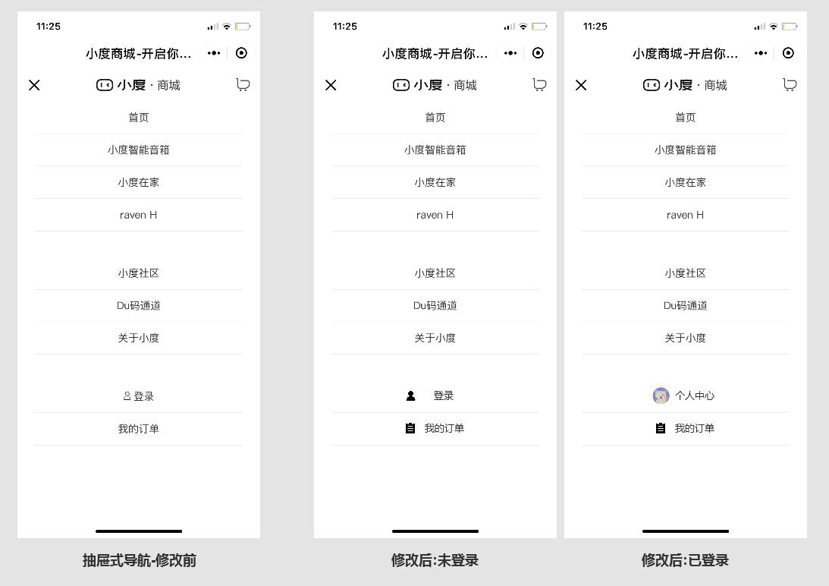This screenshot has height=586, width=829.
Task: Click the solid person icon in the 未登录 mockup
Action: (411, 396)
